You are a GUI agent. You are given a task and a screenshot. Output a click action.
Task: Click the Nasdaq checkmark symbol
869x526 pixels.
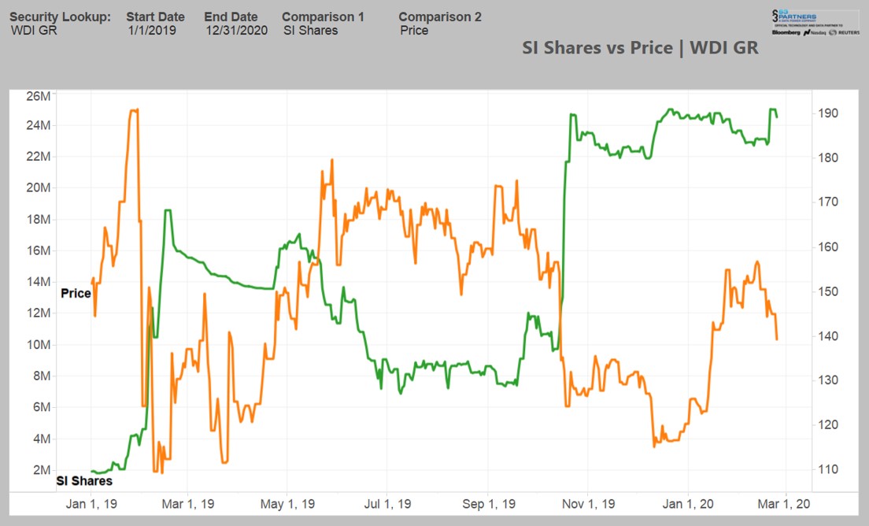pyautogui.click(x=807, y=32)
